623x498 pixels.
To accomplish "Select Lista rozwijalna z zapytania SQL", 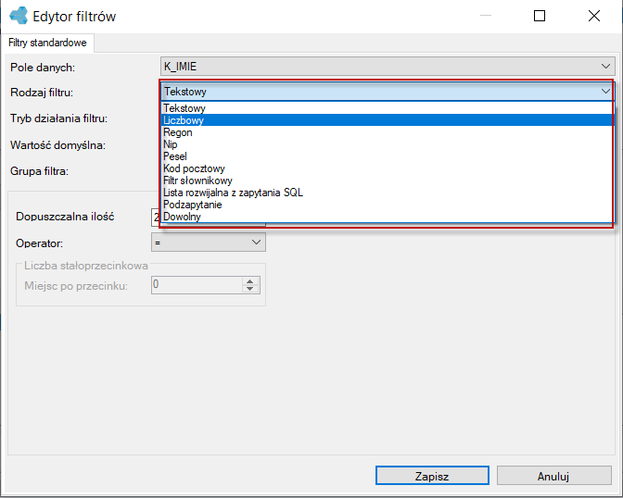I will pyautogui.click(x=387, y=193).
